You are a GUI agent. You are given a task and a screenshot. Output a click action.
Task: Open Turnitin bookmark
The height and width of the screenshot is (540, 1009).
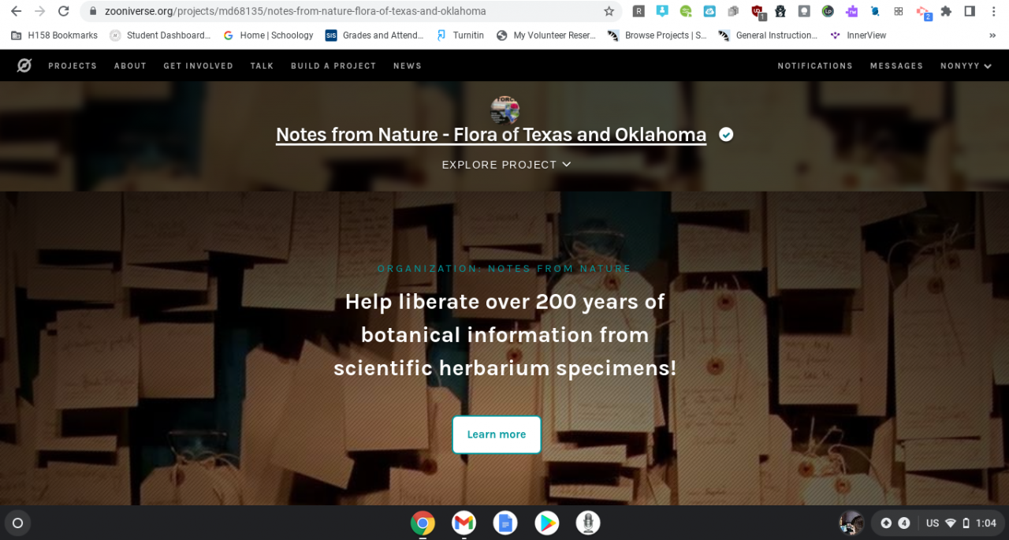(x=460, y=35)
